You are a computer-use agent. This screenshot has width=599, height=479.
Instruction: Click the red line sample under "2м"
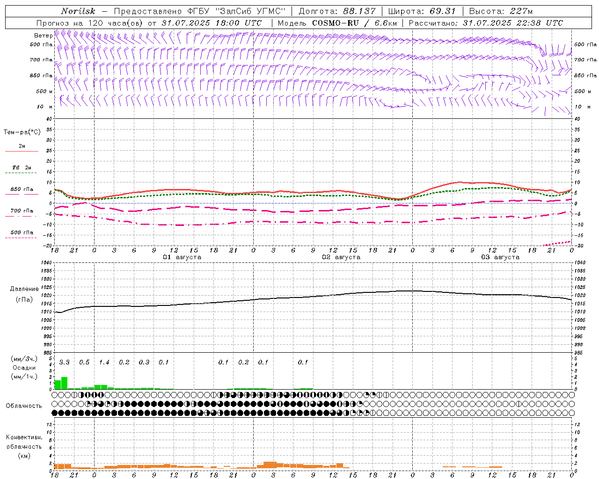click(x=22, y=152)
